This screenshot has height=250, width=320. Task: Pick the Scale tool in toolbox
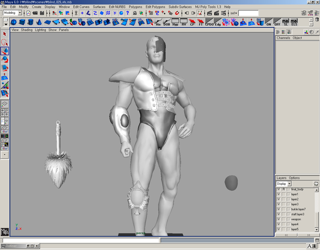(x=5, y=68)
